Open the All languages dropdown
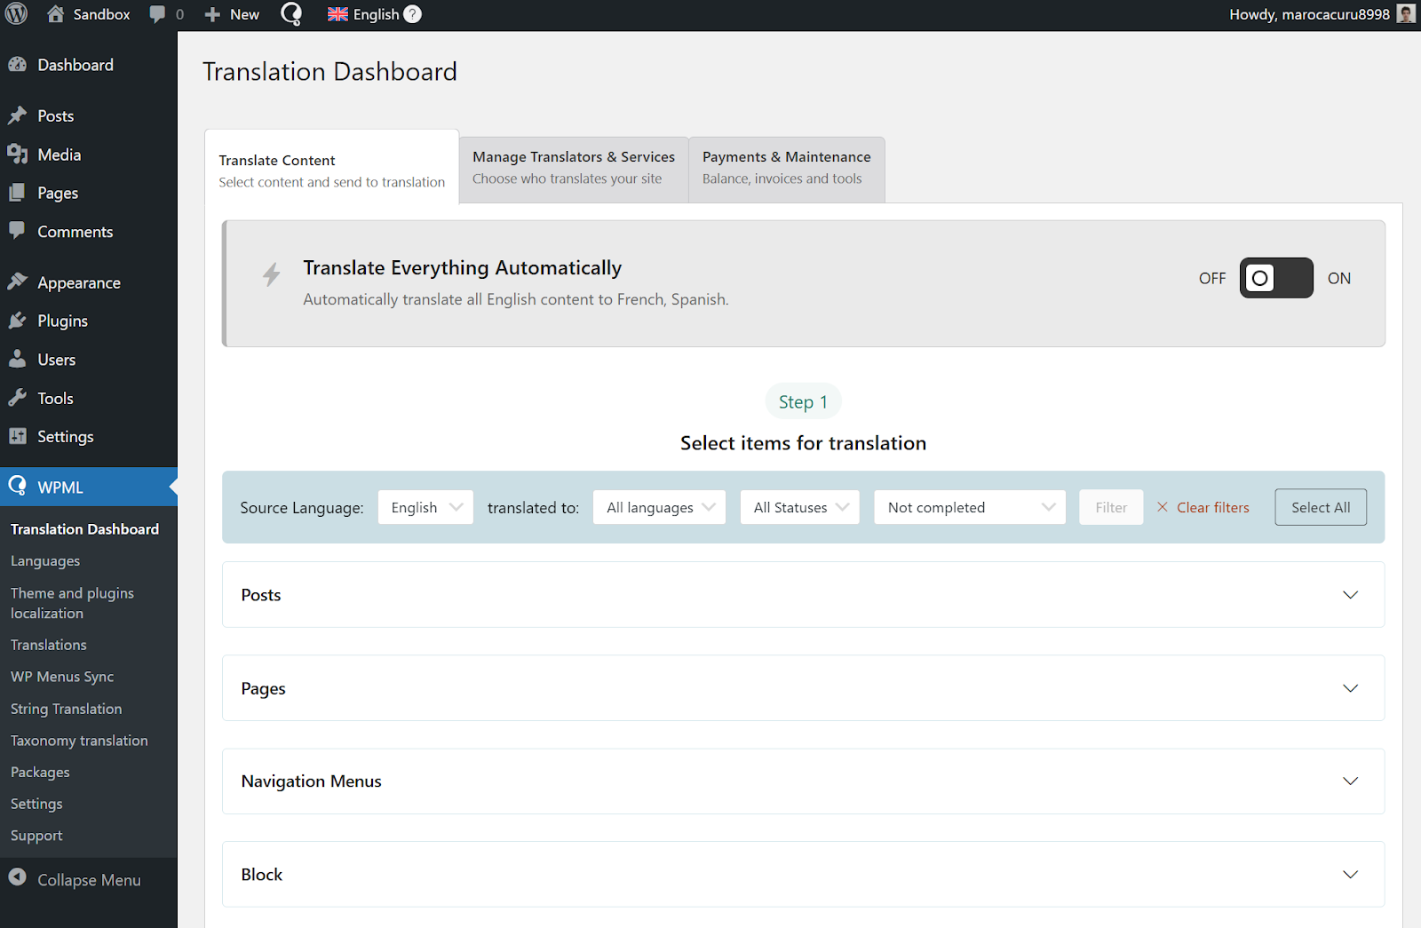This screenshot has width=1421, height=928. 659,507
